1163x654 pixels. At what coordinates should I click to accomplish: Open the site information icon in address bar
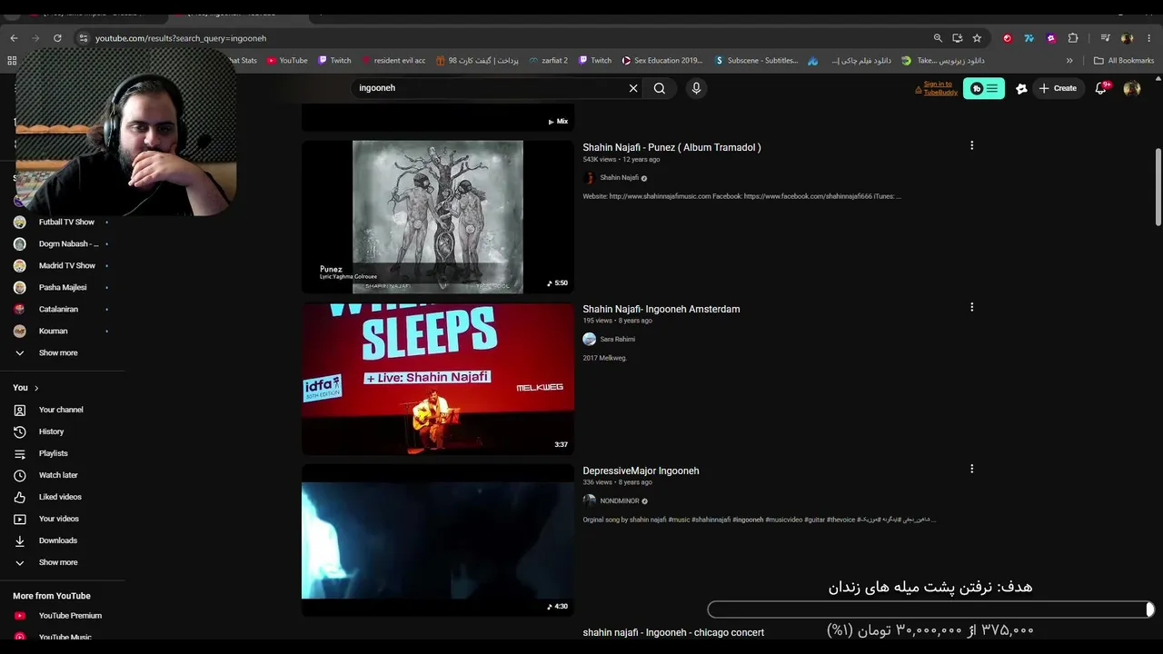click(x=83, y=38)
